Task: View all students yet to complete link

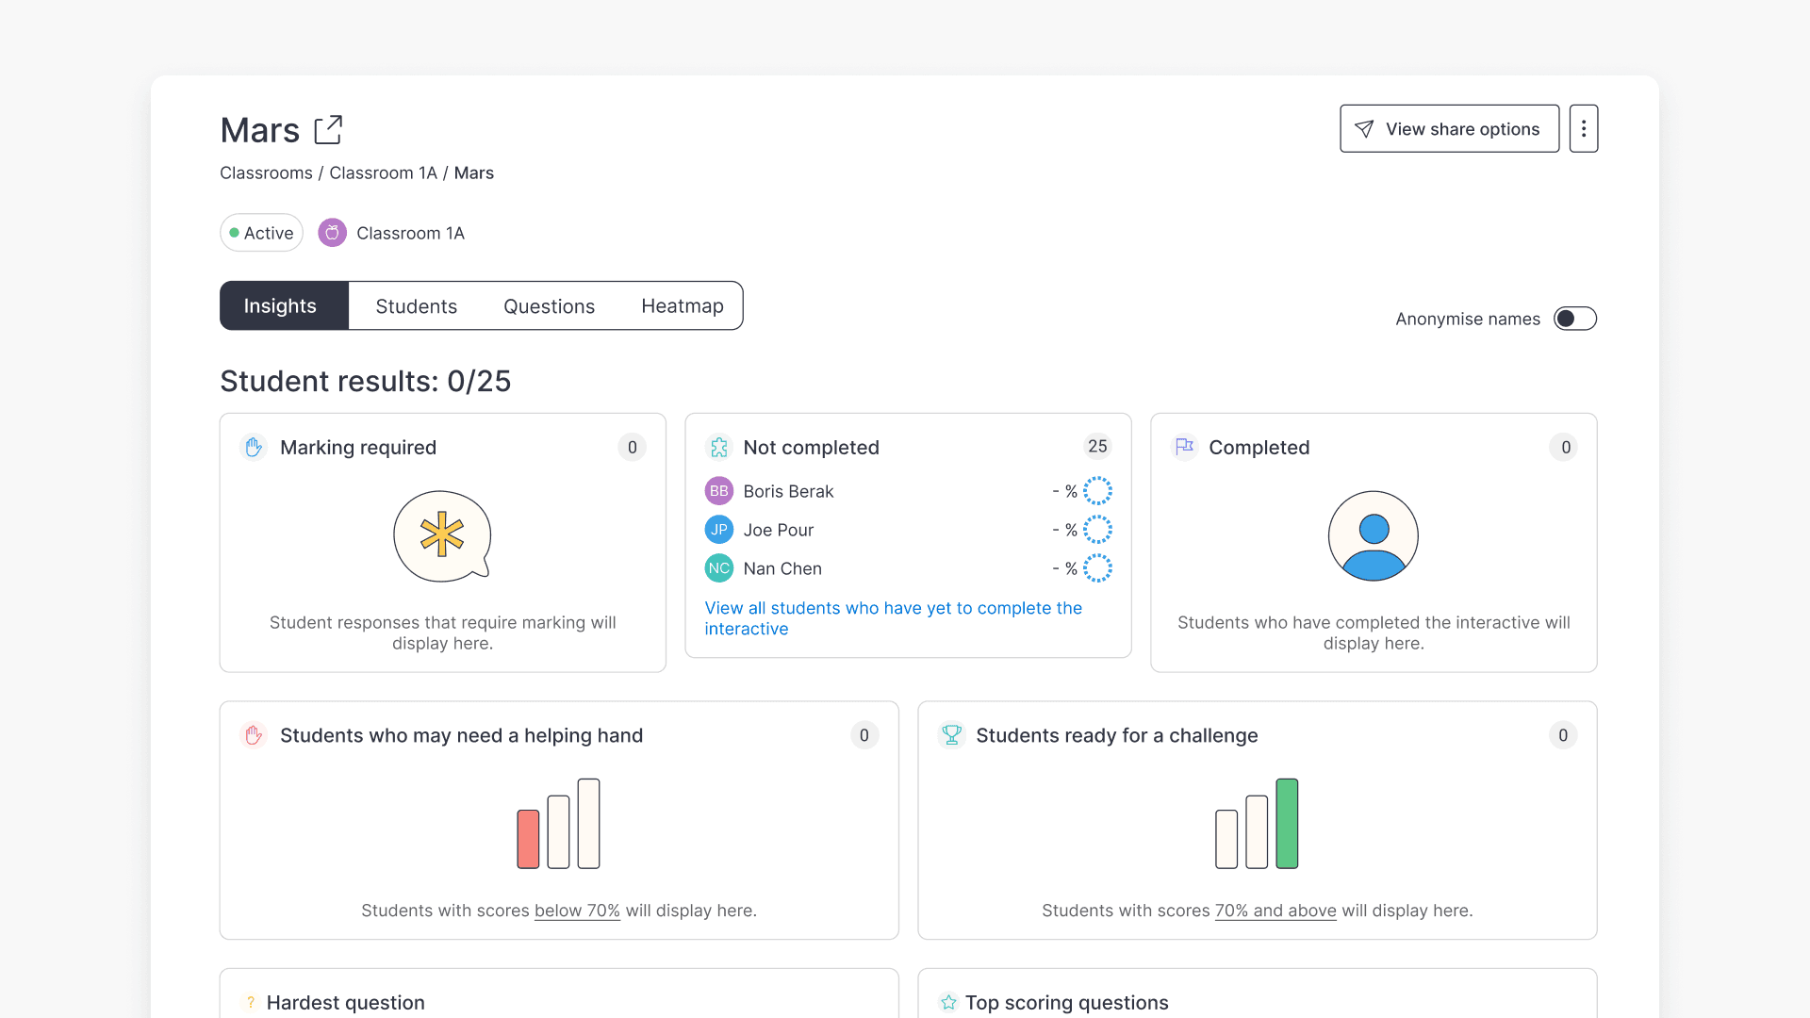Action: pyautogui.click(x=893, y=618)
